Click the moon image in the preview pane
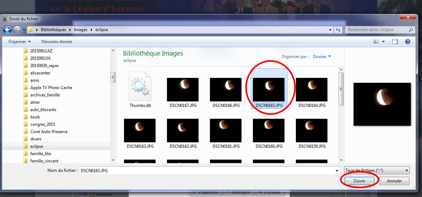This screenshot has width=422, height=197. tap(382, 104)
